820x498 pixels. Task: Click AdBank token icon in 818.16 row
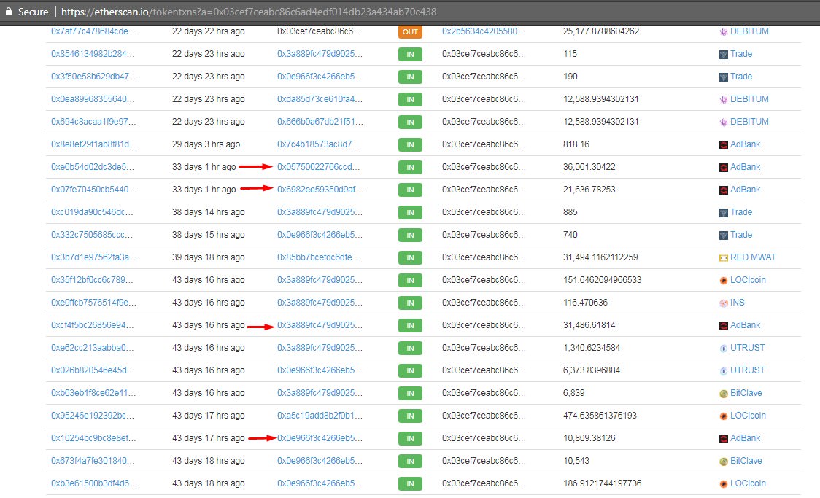click(723, 145)
